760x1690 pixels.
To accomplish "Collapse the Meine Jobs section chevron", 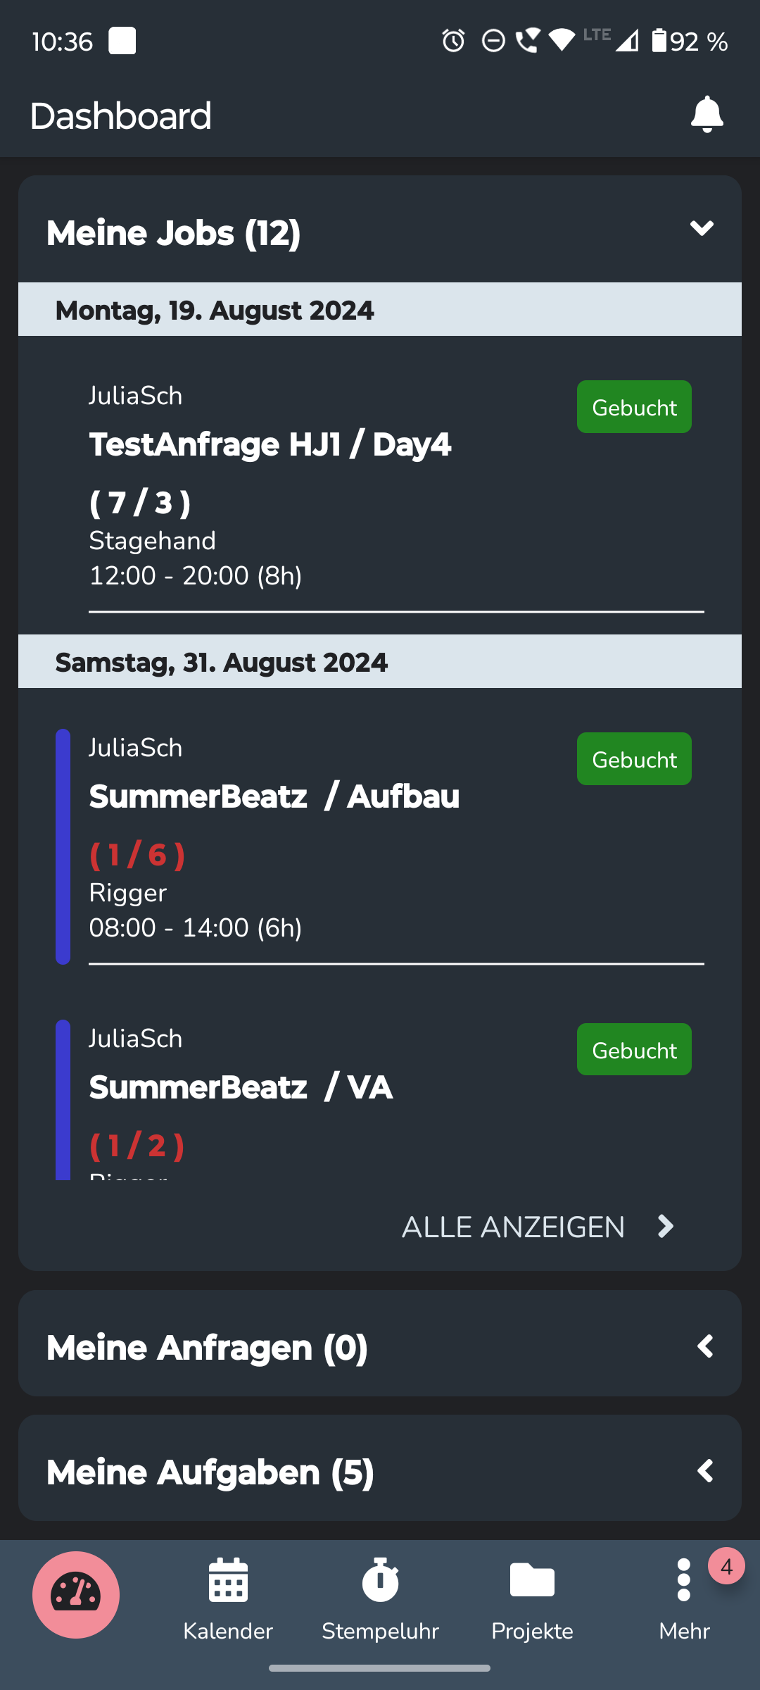I will [702, 229].
